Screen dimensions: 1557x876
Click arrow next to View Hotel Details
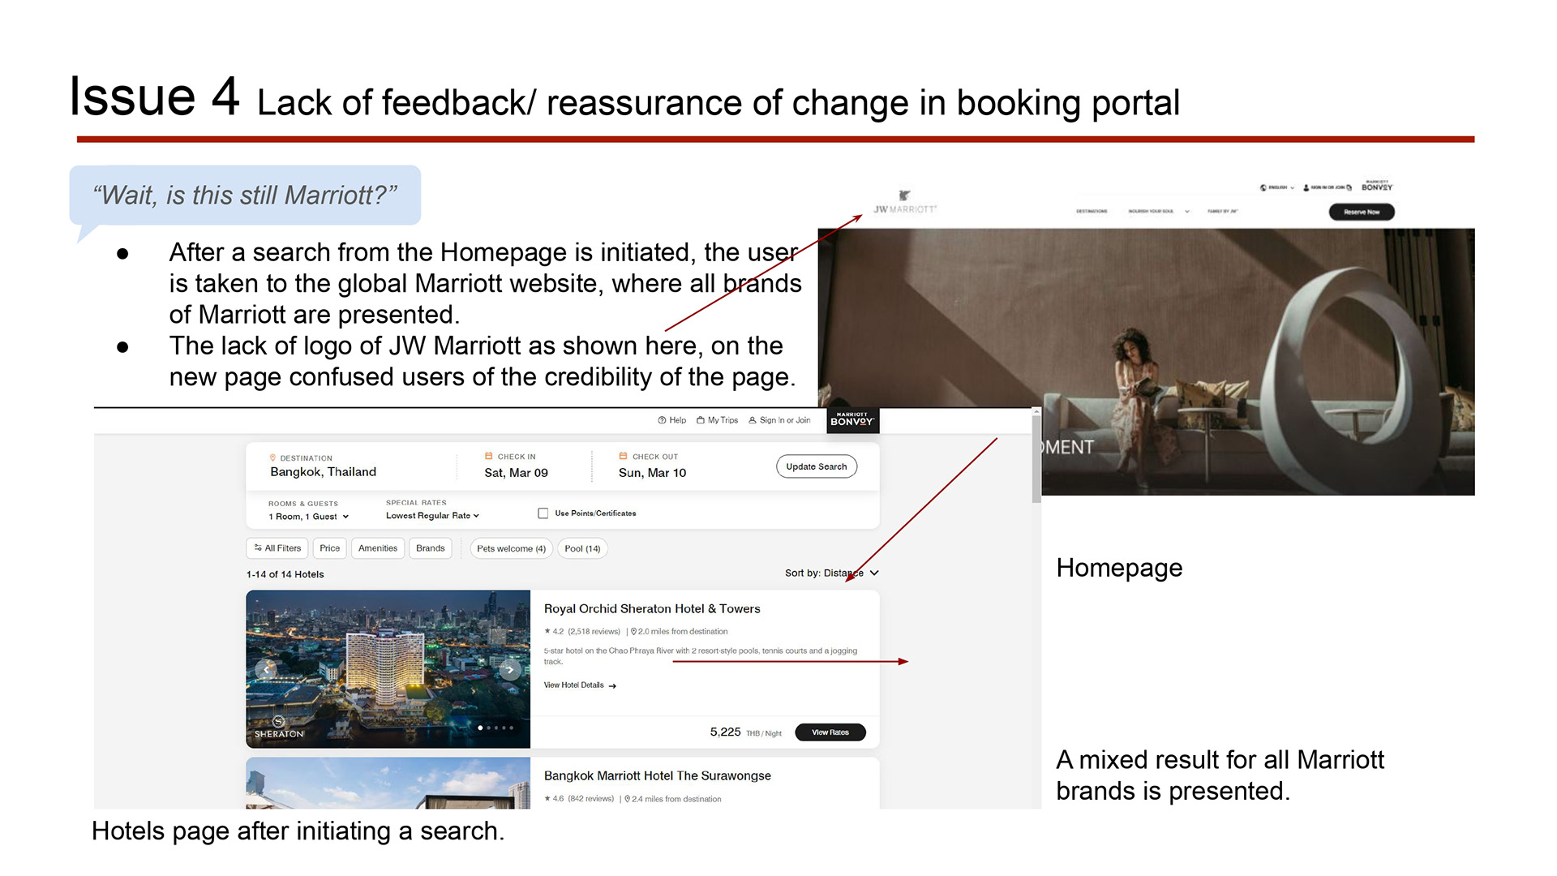pos(612,686)
